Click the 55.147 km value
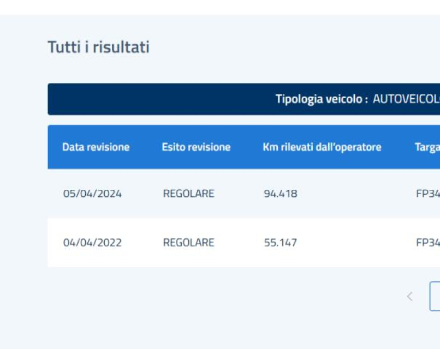440x349 pixels. click(x=280, y=243)
